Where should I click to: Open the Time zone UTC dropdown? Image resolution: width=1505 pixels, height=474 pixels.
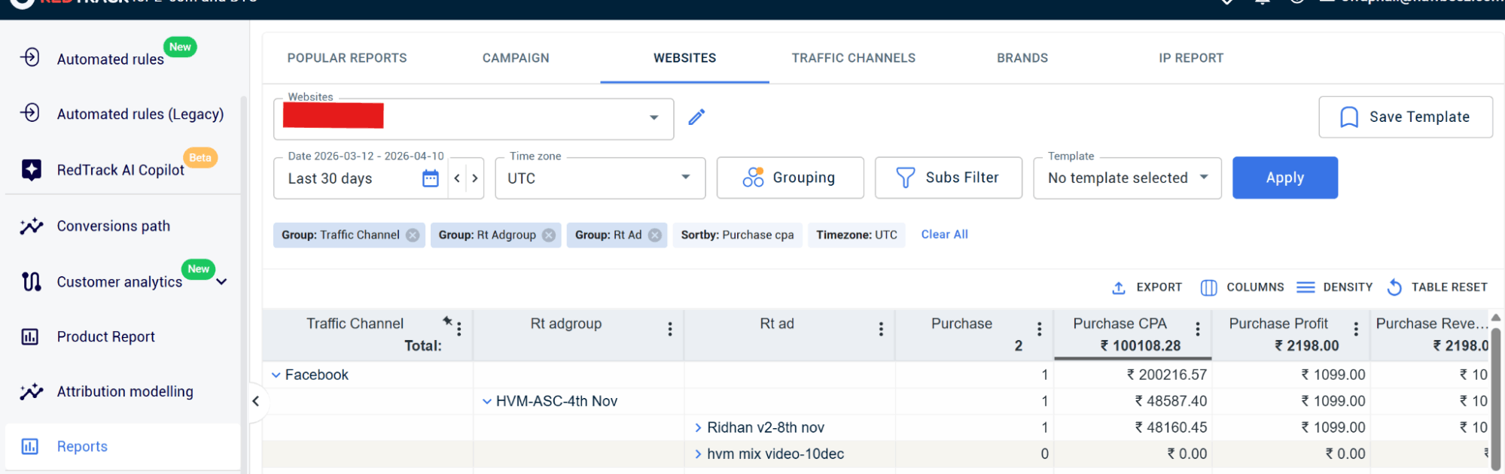pyautogui.click(x=600, y=178)
